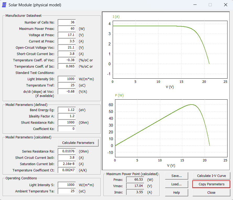Image resolution: width=233 pixels, height=200 pixels.
Task: Open Help for the solar module
Action: [177, 193]
